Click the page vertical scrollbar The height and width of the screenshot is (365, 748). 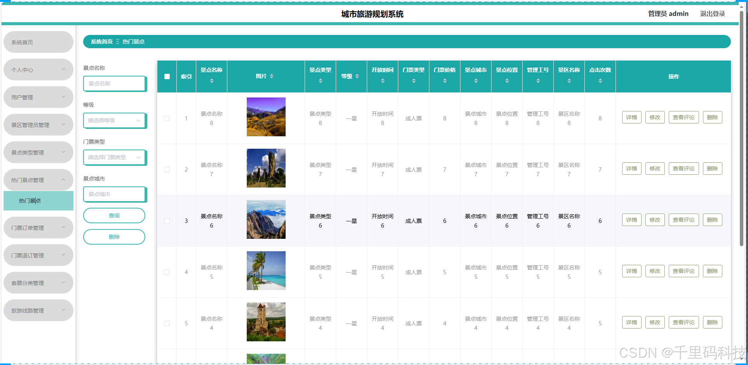(741, 128)
